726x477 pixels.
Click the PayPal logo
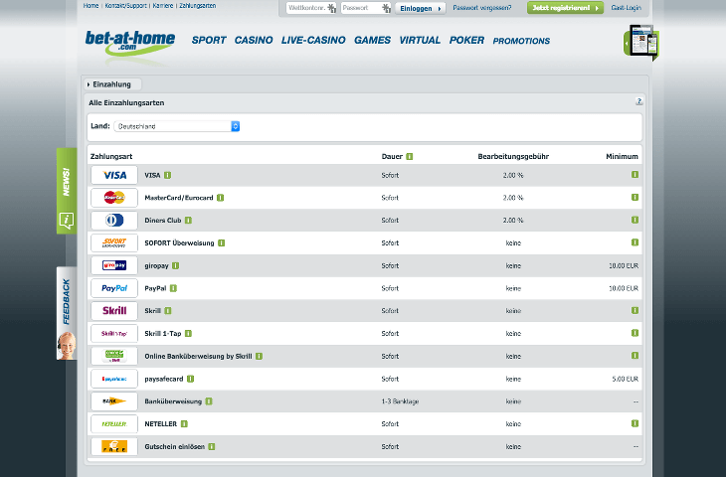[114, 288]
